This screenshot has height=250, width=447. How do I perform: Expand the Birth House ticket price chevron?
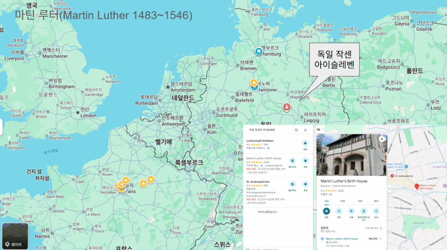[x=380, y=239]
